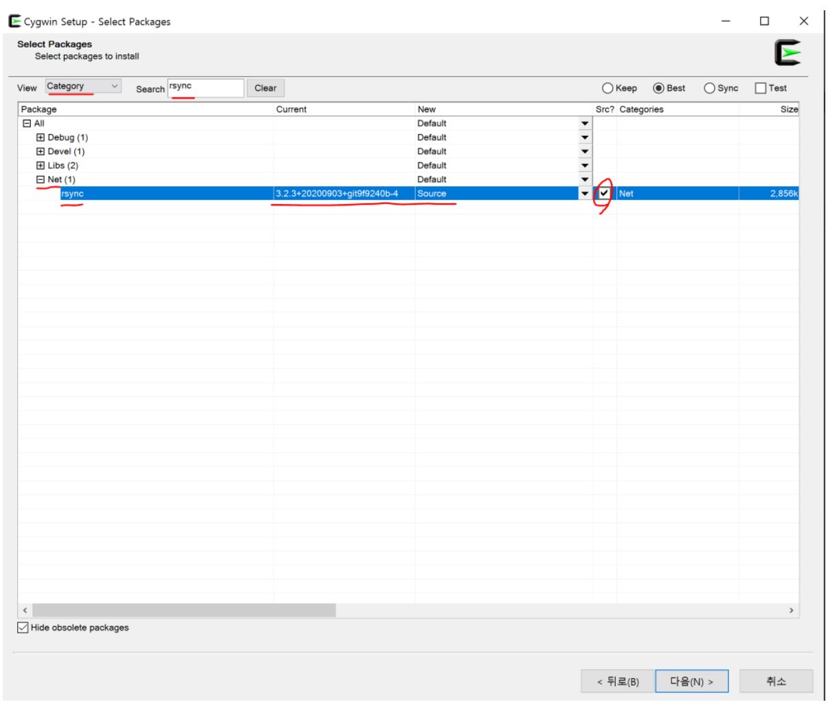The height and width of the screenshot is (711, 828).
Task: Click the horizontal scrollbar left arrow
Action: (25, 610)
